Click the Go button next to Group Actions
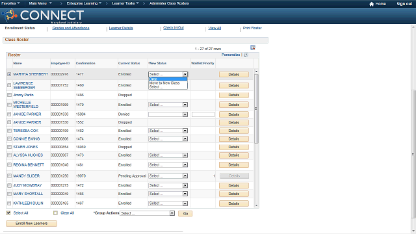The height and width of the screenshot is (234, 416). point(185,214)
